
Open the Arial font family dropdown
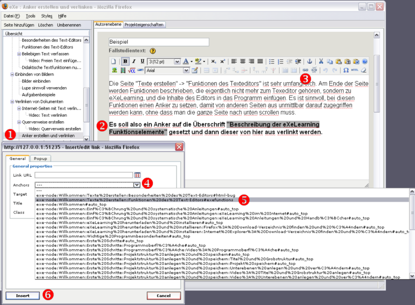point(167,70)
